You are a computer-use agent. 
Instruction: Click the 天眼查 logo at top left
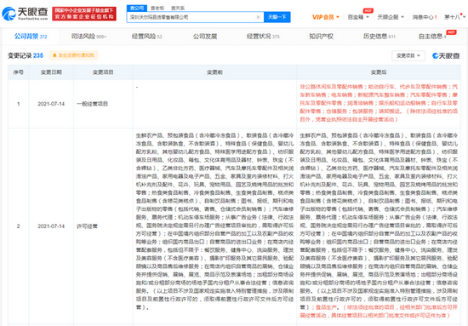coord(25,14)
